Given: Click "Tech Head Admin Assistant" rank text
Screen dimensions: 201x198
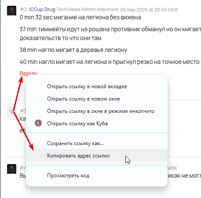Looking at the screenshot, I should coord(88,9).
